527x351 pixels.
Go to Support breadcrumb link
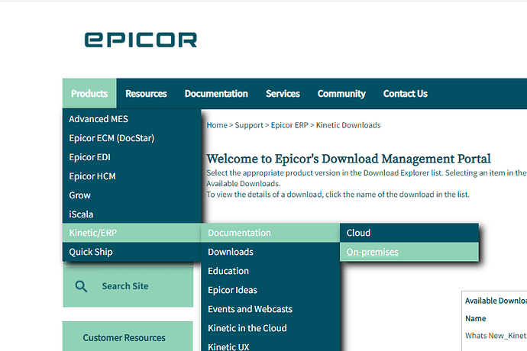[249, 125]
